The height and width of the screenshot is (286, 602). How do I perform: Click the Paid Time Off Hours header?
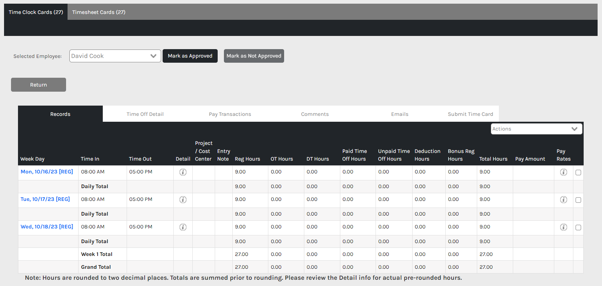355,155
